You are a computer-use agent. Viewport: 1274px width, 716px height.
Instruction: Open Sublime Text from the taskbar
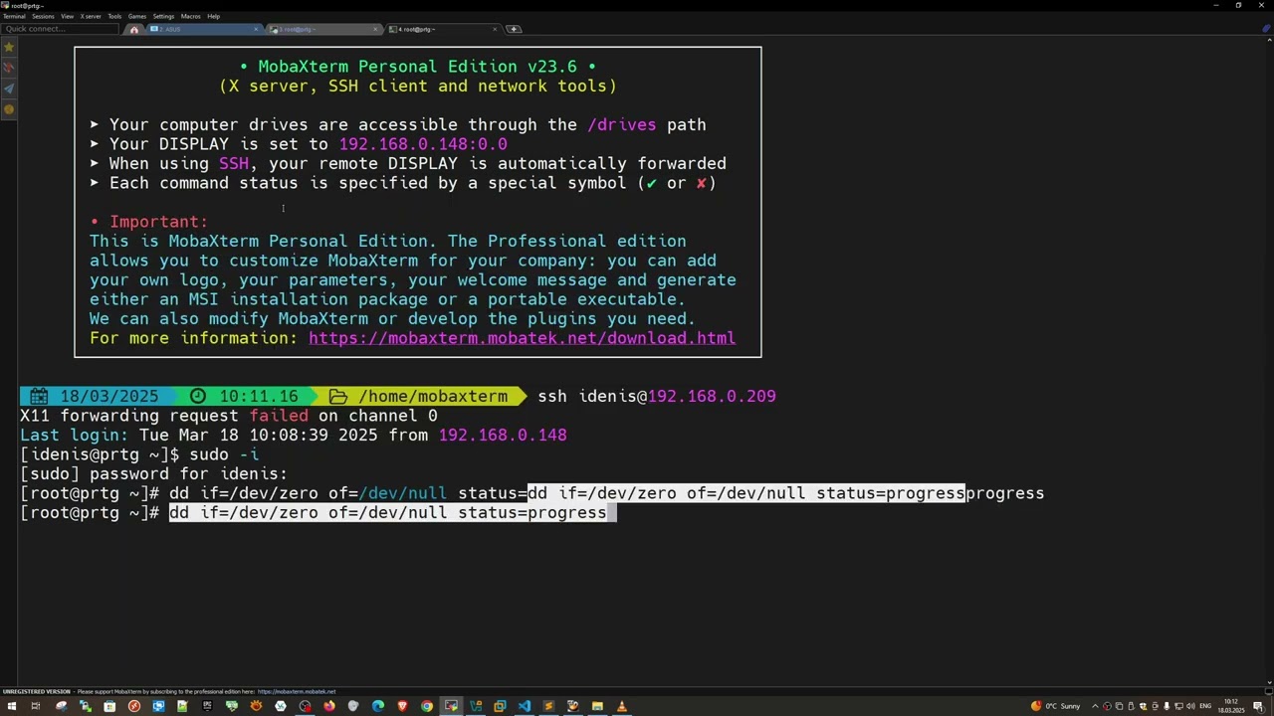pos(548,706)
